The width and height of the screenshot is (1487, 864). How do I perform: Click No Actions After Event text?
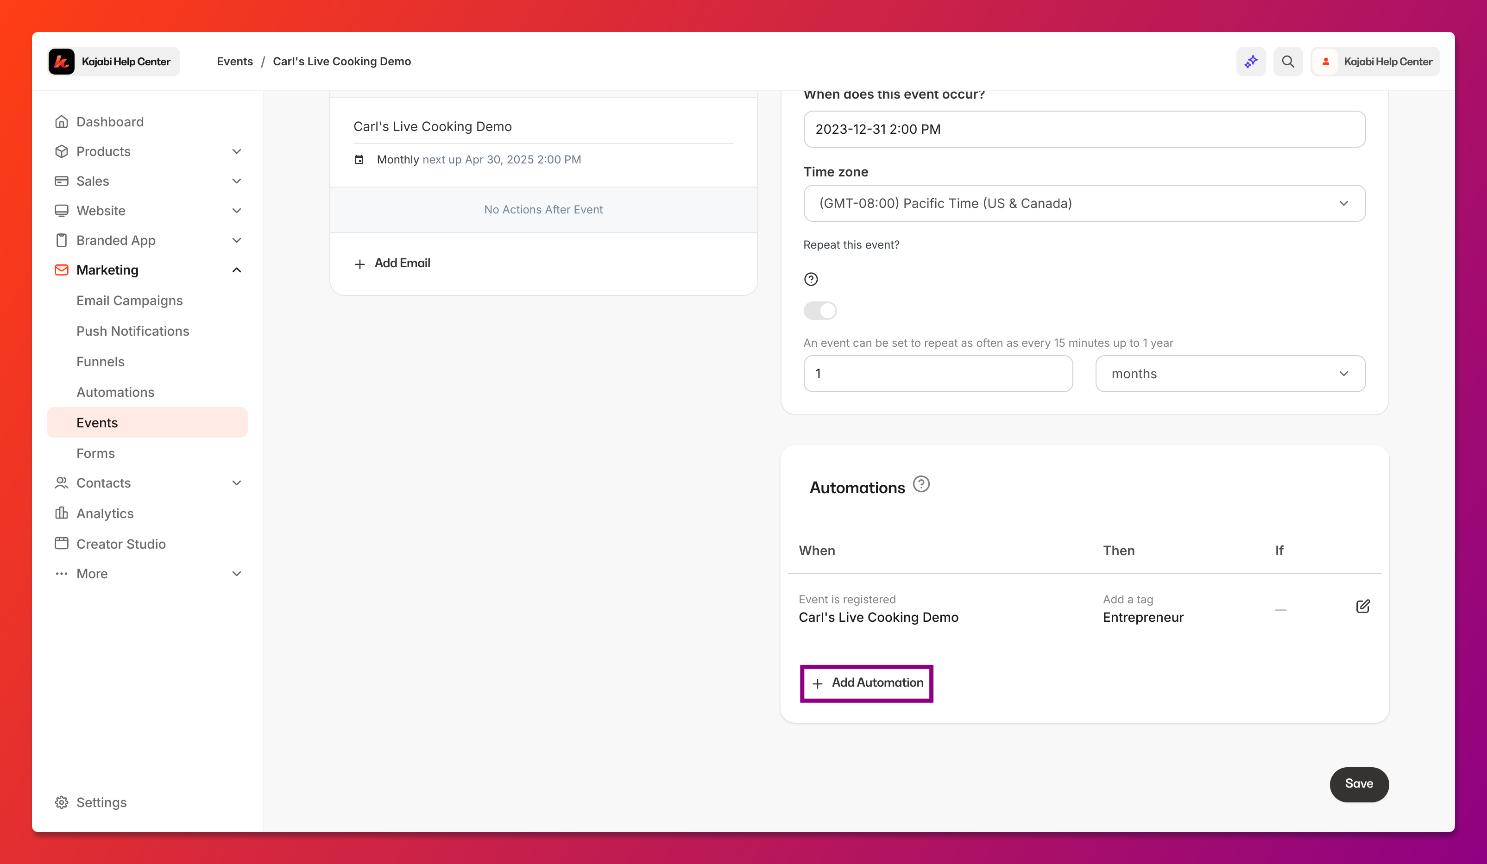tap(543, 209)
